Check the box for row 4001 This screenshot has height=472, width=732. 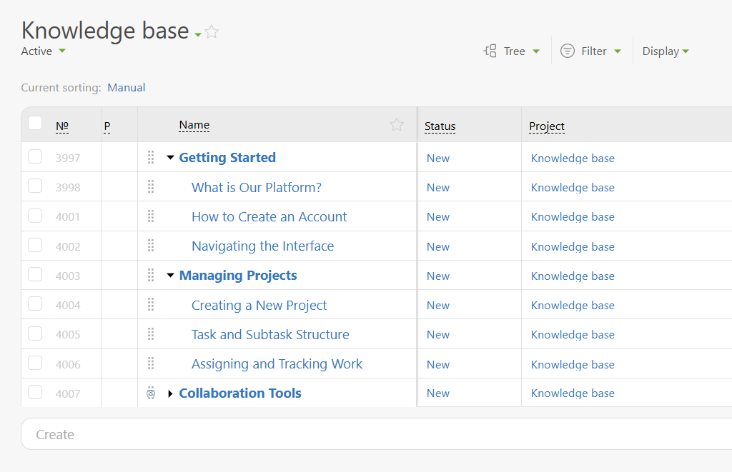coord(35,216)
